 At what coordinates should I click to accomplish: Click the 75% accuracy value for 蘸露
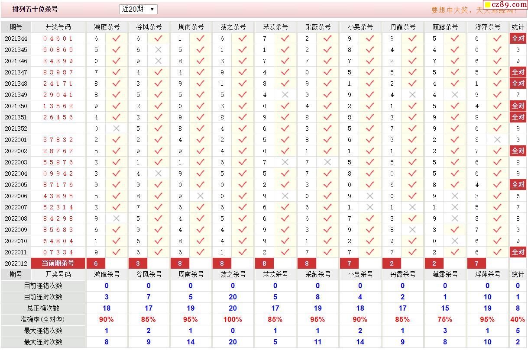tap(445, 319)
